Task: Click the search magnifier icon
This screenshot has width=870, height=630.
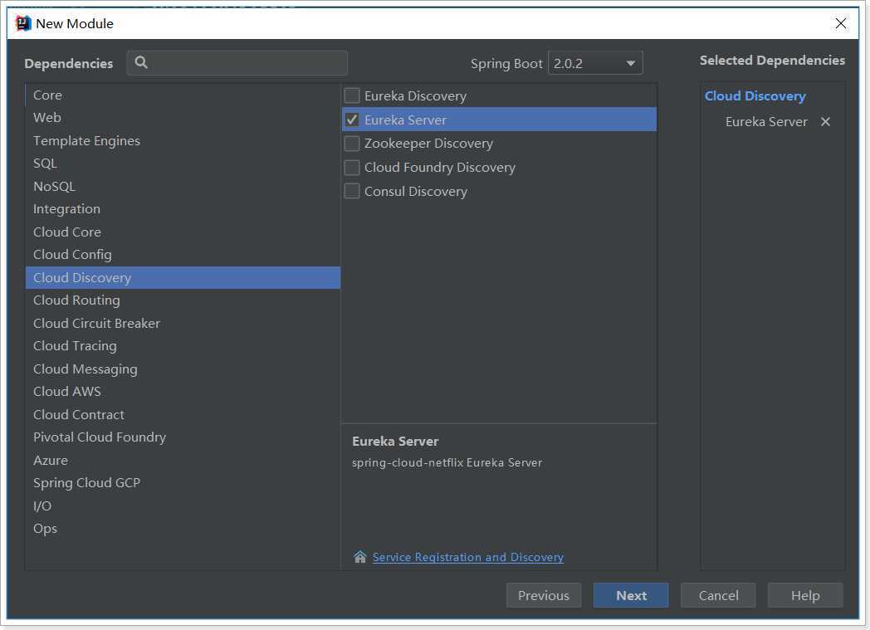Action: point(141,62)
